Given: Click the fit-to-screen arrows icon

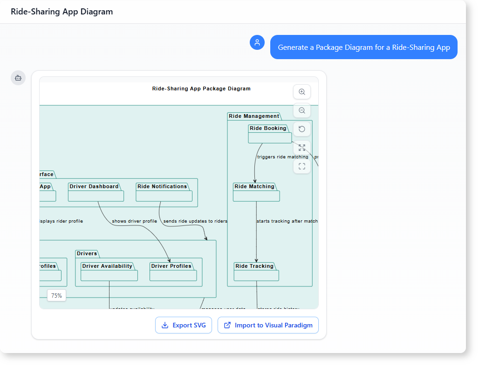Looking at the screenshot, I should click(302, 148).
